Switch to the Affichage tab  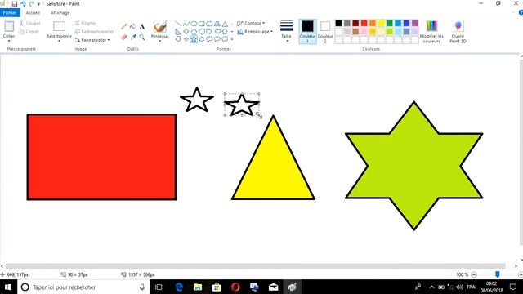(x=60, y=13)
